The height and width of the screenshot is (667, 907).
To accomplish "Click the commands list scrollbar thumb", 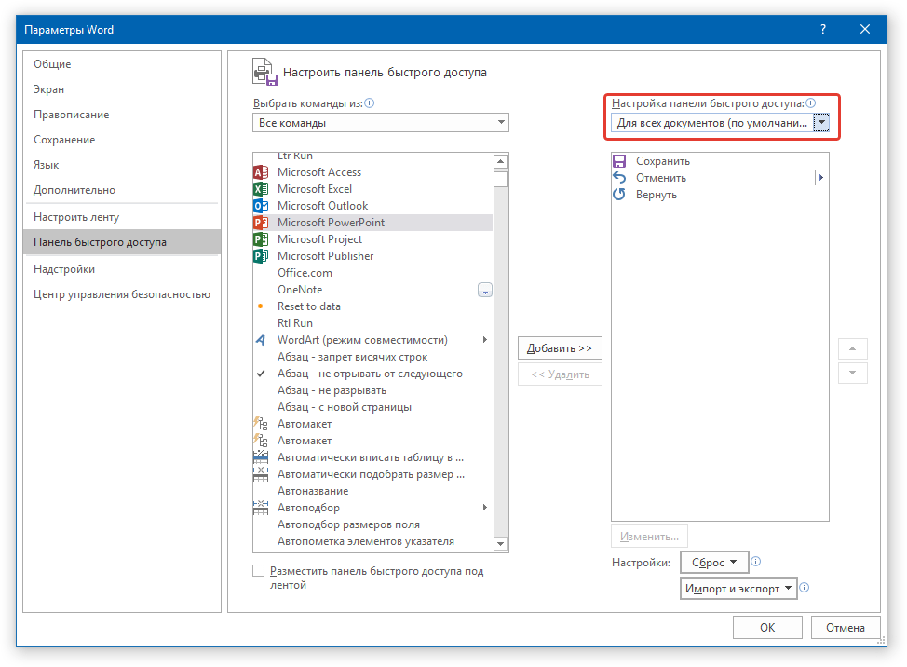I will click(501, 180).
